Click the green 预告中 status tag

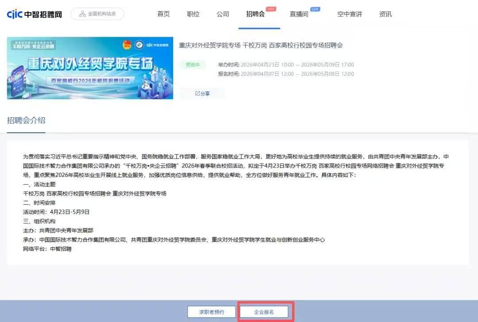coord(193,65)
